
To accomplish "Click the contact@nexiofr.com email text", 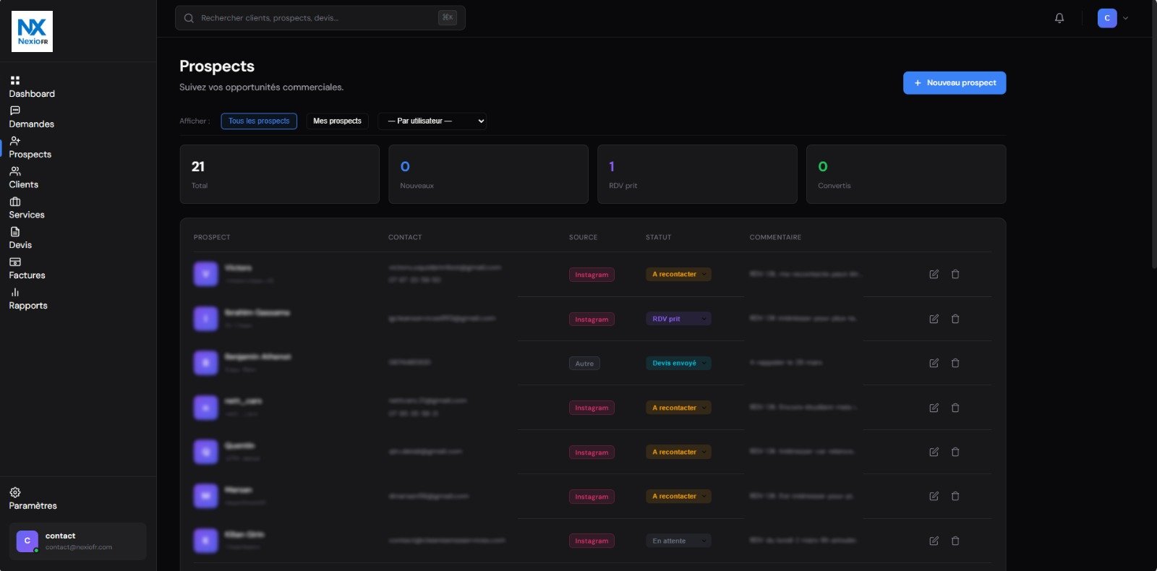I will 79,547.
